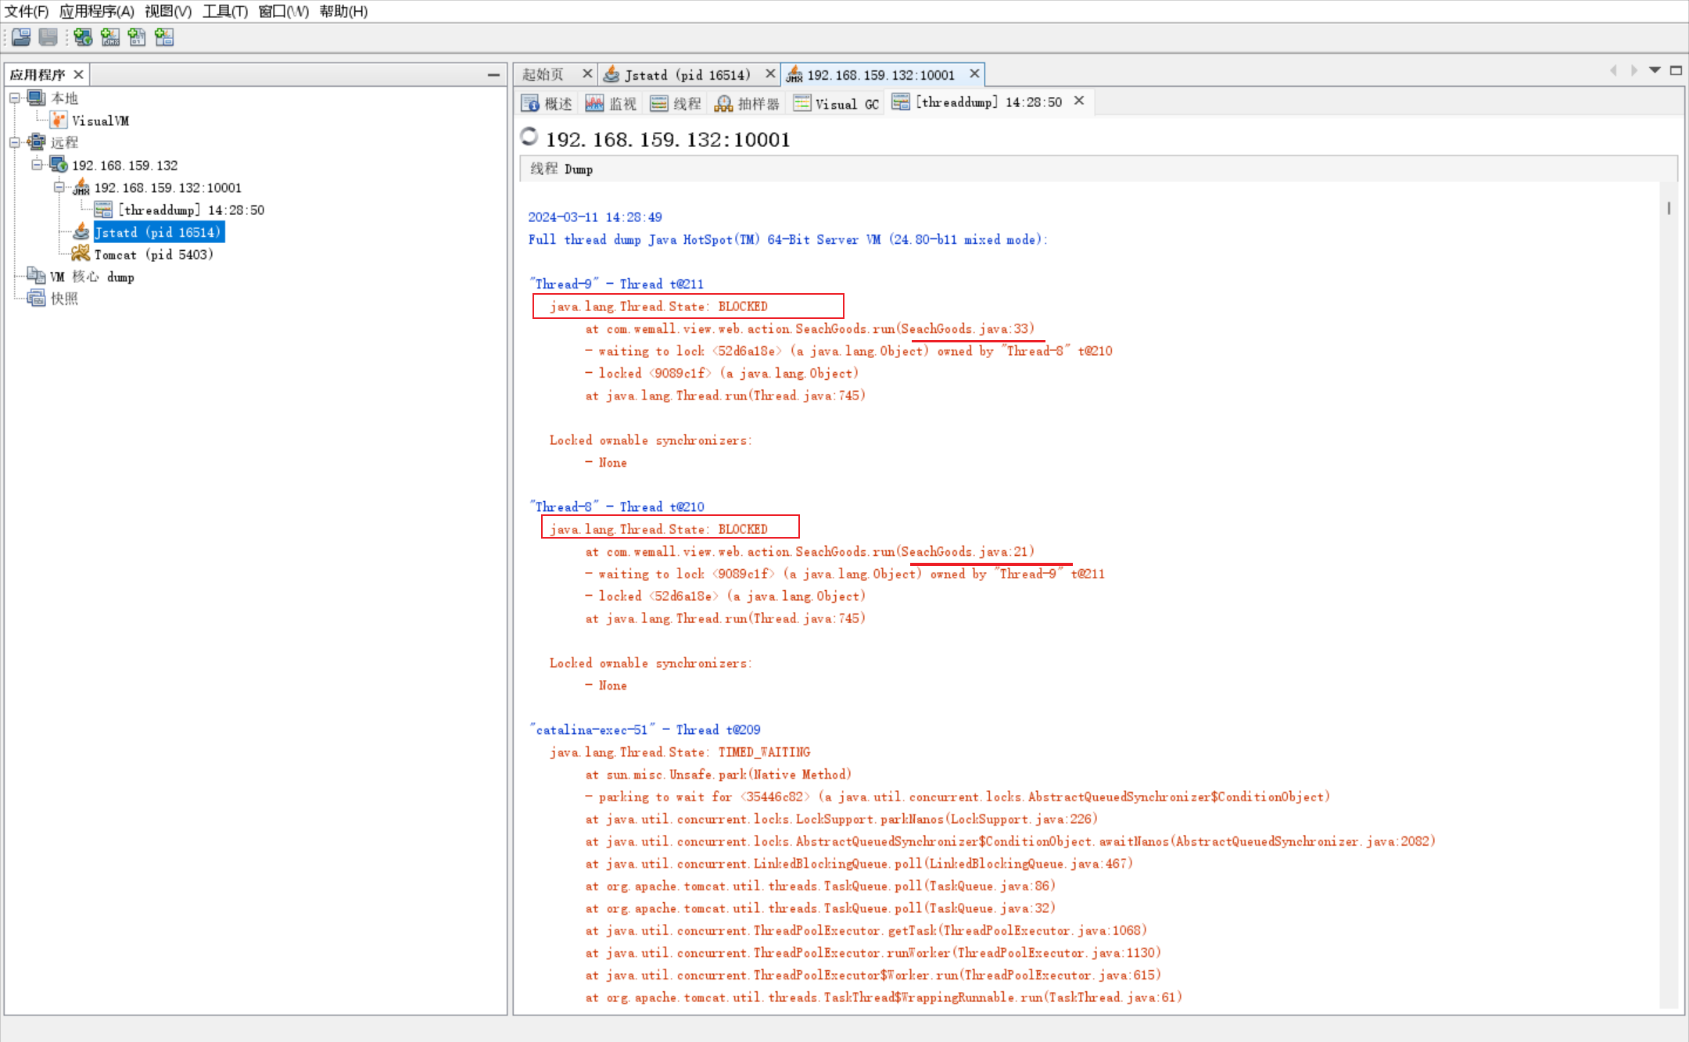The width and height of the screenshot is (1689, 1042).
Task: Click Add Application Snapshot toolbar icon
Action: (x=164, y=37)
